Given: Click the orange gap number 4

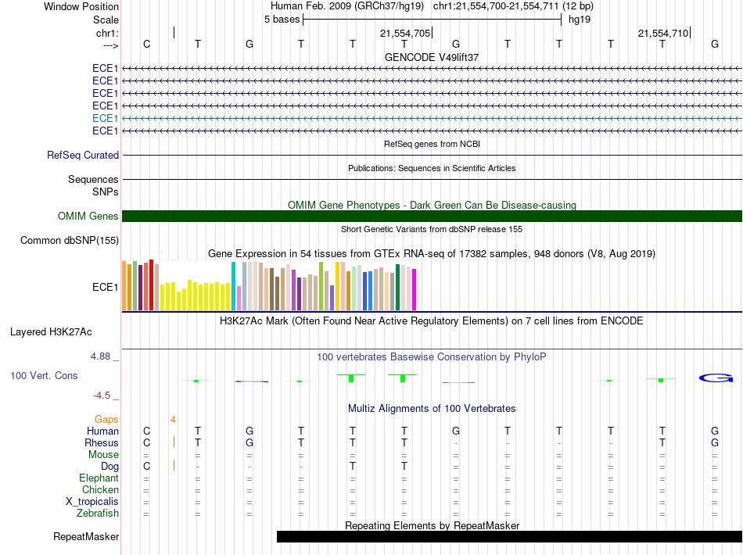Looking at the screenshot, I should [173, 420].
